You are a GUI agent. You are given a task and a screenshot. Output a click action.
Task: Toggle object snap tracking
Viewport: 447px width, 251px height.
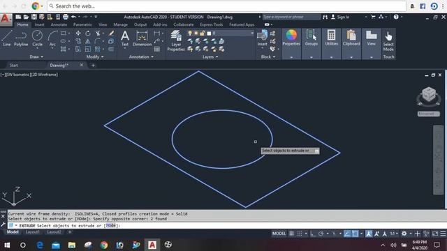coord(347,234)
